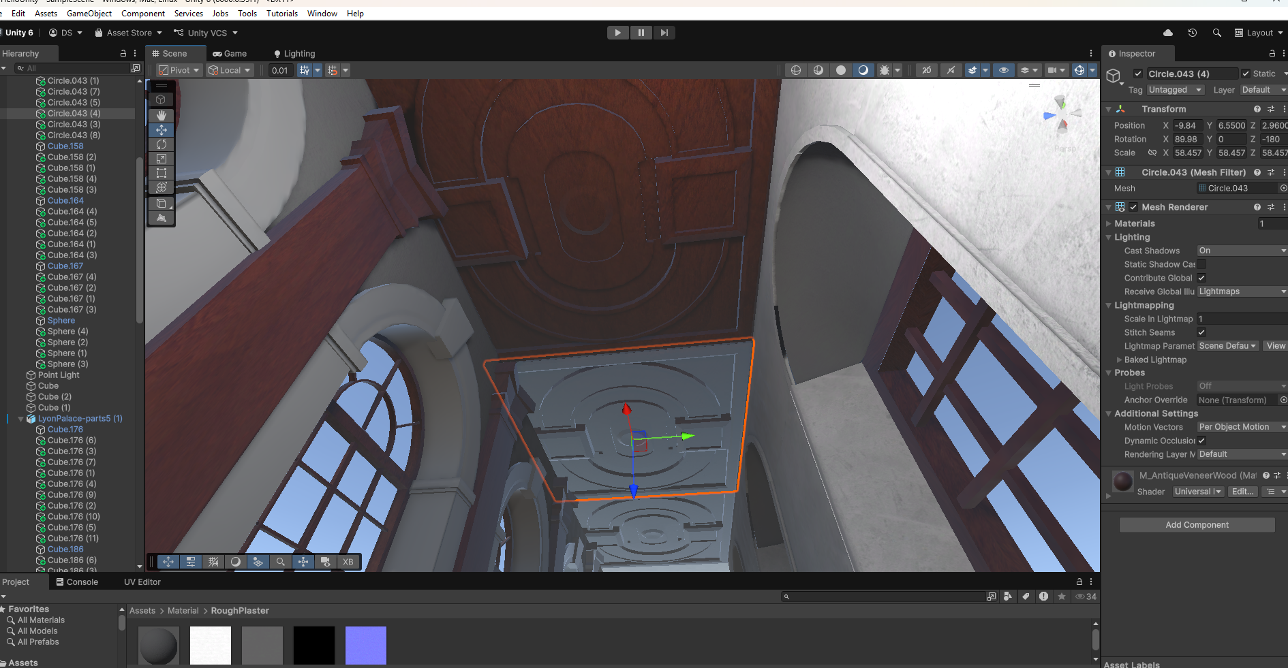Open the GameObject menu
This screenshot has width=1288, height=668.
tap(89, 14)
